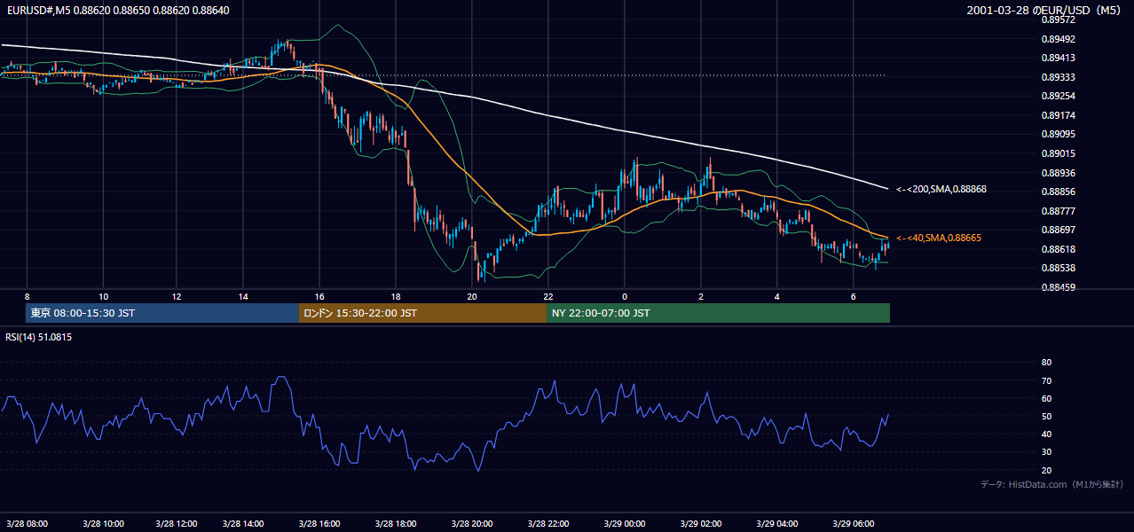Click the 3/28 16:00 time axis label
The height and width of the screenshot is (532, 1134).
coord(319,524)
